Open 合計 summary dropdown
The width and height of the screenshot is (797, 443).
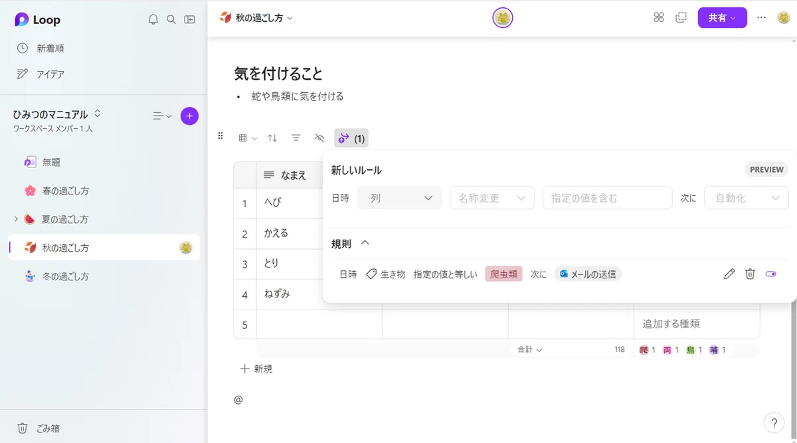coord(530,349)
